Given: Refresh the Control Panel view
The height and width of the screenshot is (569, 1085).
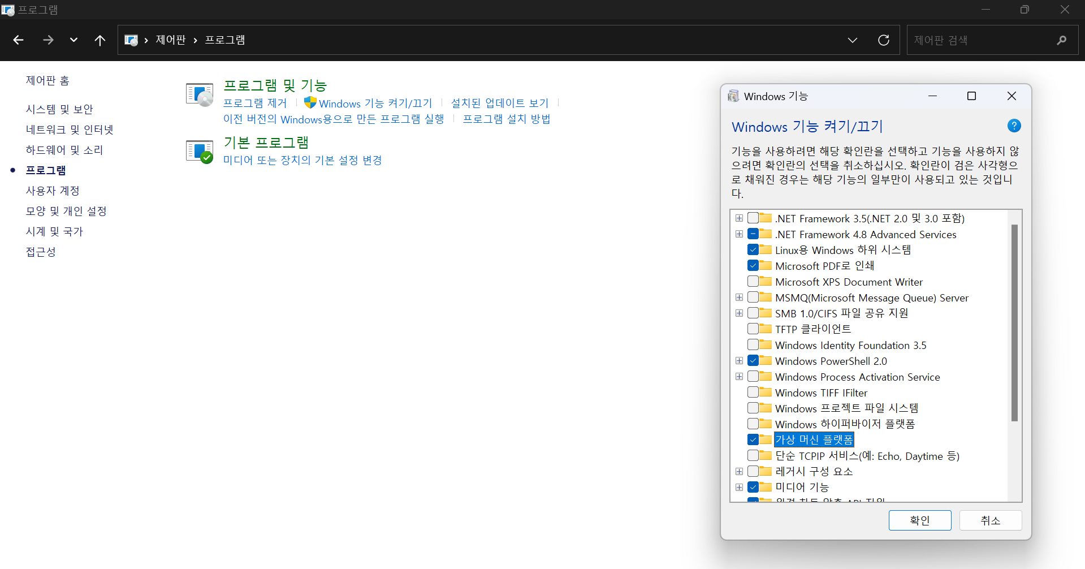Looking at the screenshot, I should 884,40.
